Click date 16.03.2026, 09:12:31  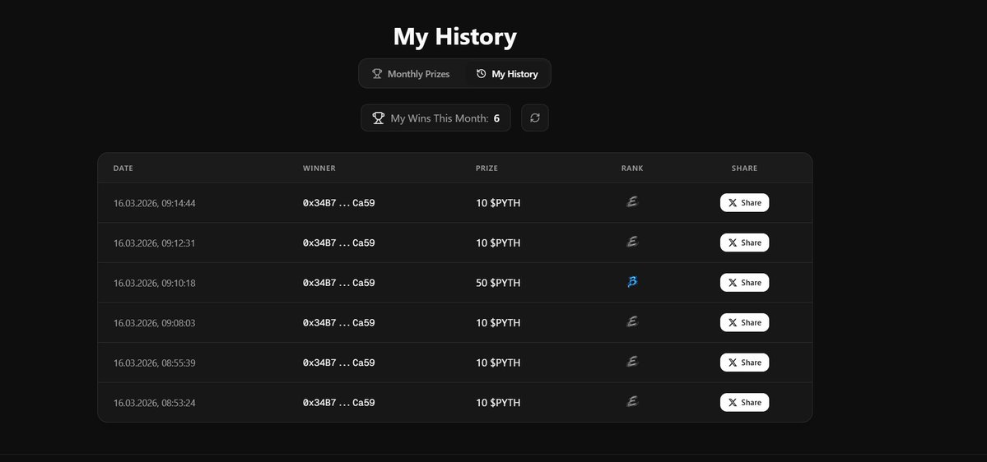[x=154, y=243]
